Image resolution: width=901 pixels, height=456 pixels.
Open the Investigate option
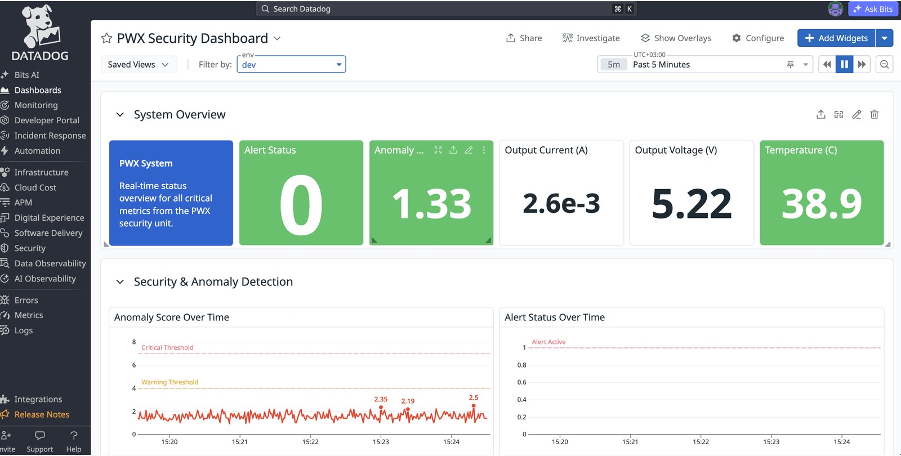click(x=591, y=38)
